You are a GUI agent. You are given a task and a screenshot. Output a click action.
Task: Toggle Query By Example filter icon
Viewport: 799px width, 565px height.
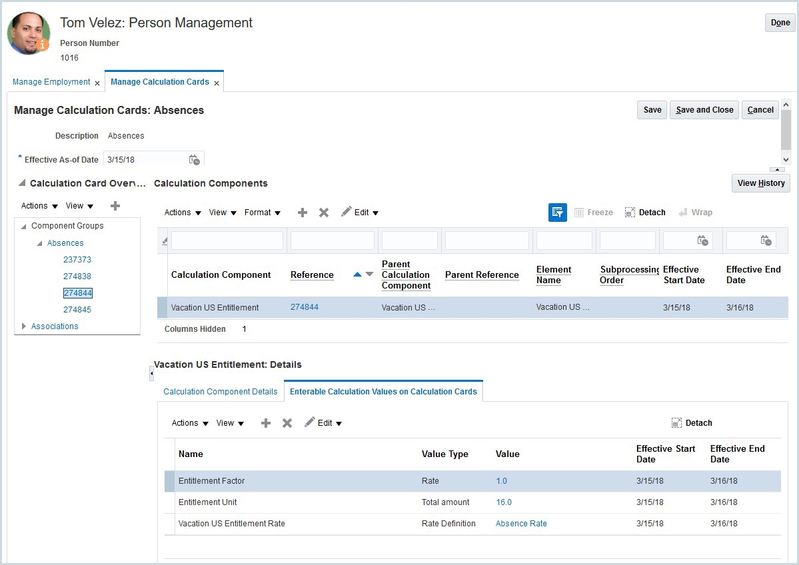[557, 213]
